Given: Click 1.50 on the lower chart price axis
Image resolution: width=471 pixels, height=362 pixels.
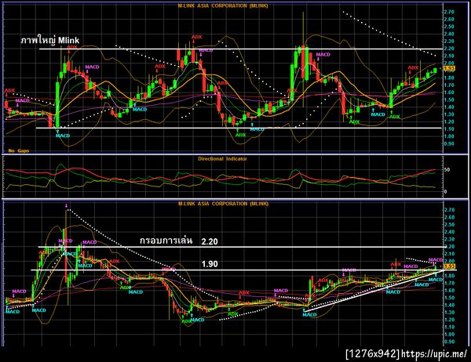Looking at the screenshot, I should point(449,298).
